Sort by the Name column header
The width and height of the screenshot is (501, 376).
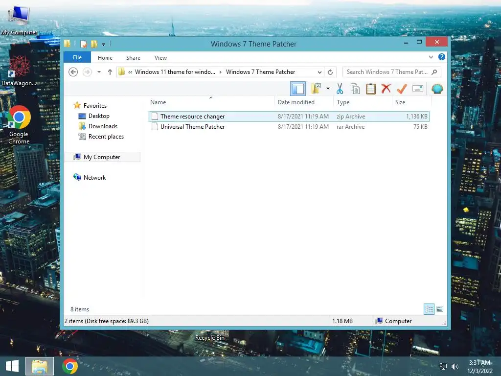click(211, 102)
